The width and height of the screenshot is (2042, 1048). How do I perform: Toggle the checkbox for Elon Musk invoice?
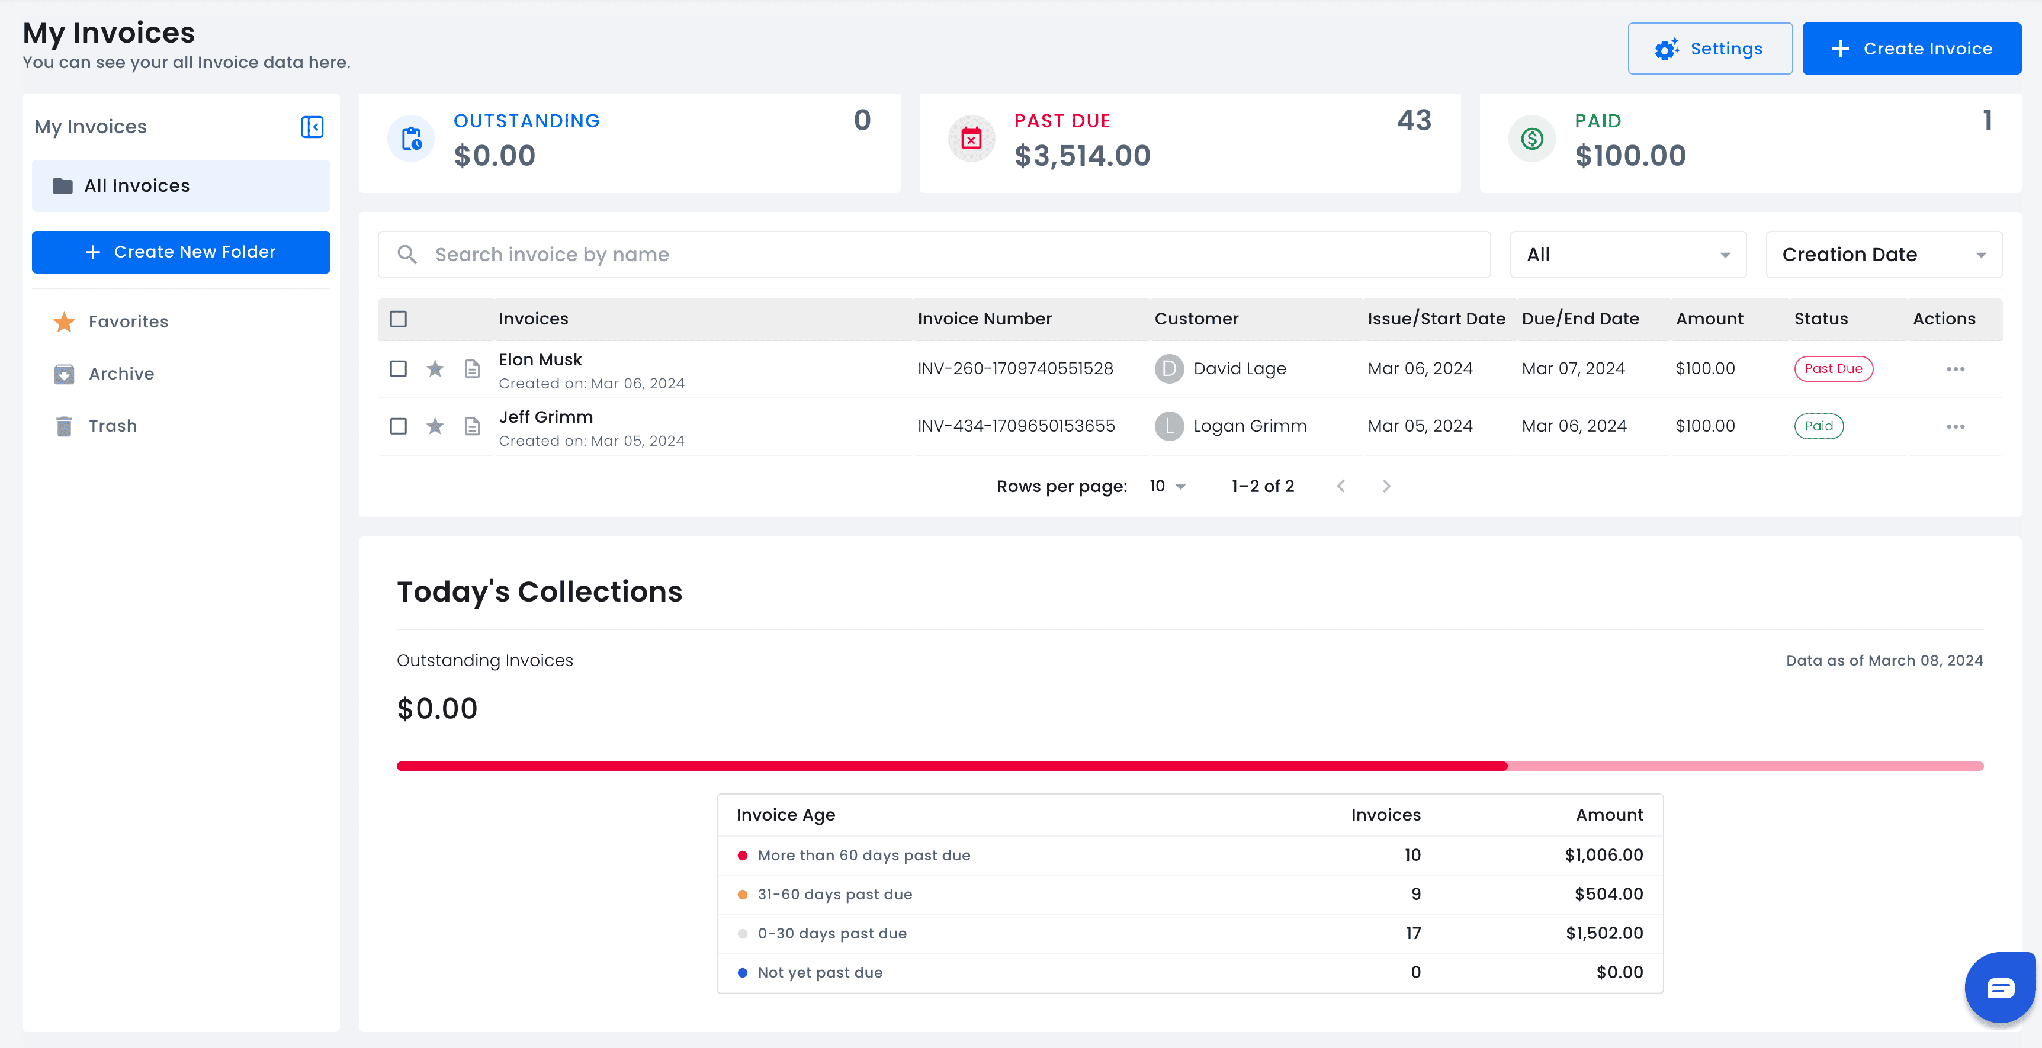click(397, 368)
